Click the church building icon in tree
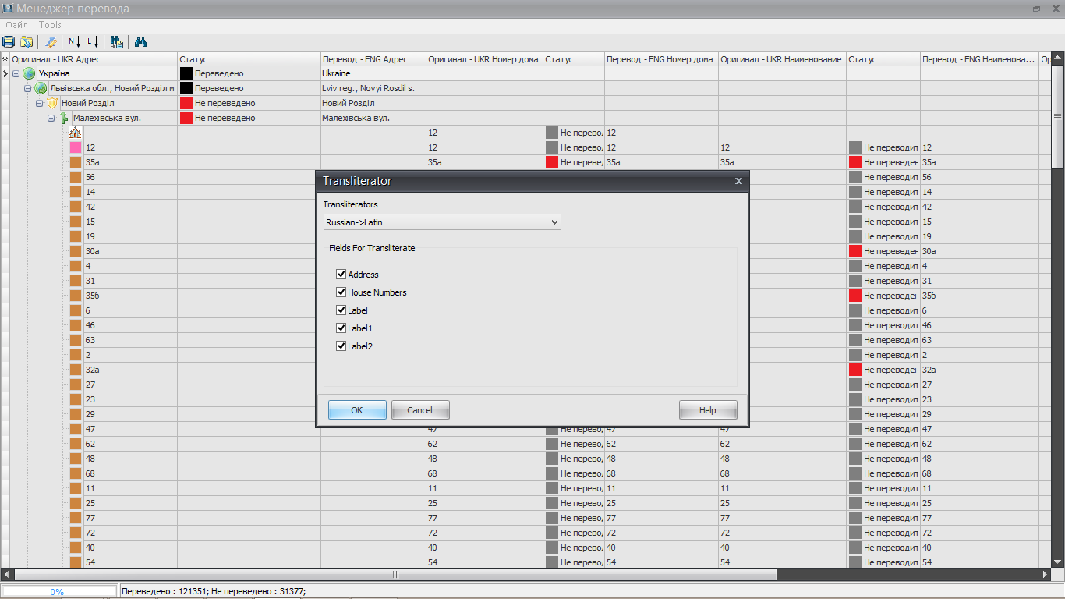The height and width of the screenshot is (599, 1065). (75, 133)
